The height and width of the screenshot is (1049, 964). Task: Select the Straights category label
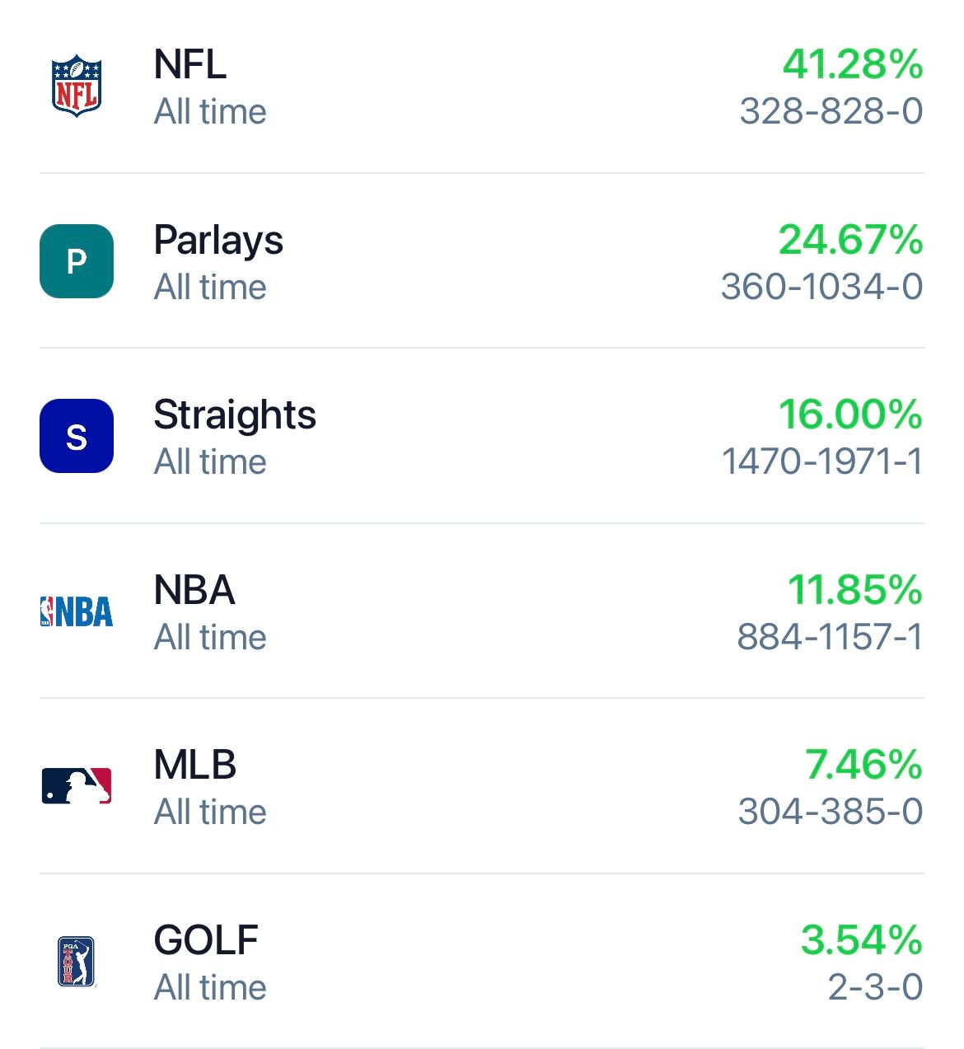235,415
